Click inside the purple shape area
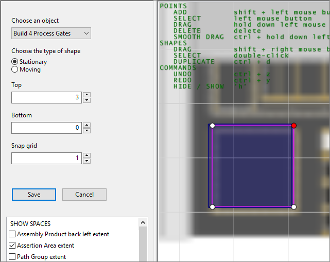Image resolution: width=330 pixels, height=262 pixels. click(253, 166)
